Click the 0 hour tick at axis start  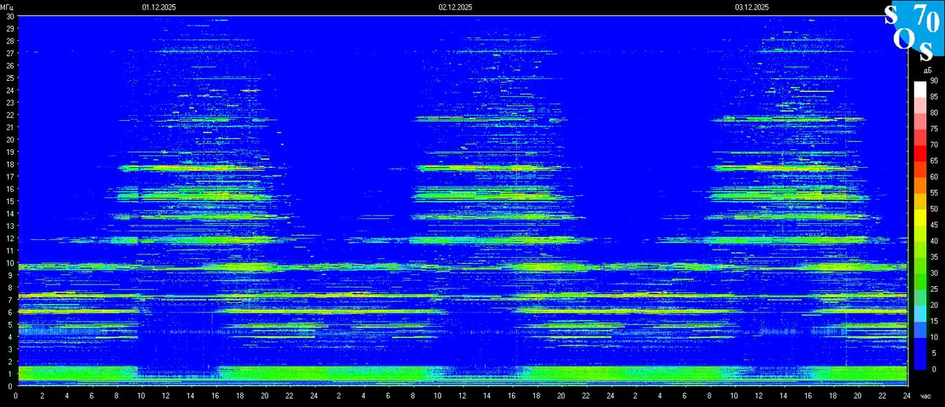click(17, 396)
